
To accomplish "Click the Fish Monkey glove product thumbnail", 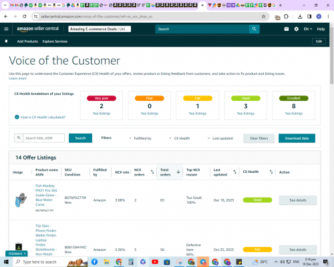I will (x=21, y=200).
